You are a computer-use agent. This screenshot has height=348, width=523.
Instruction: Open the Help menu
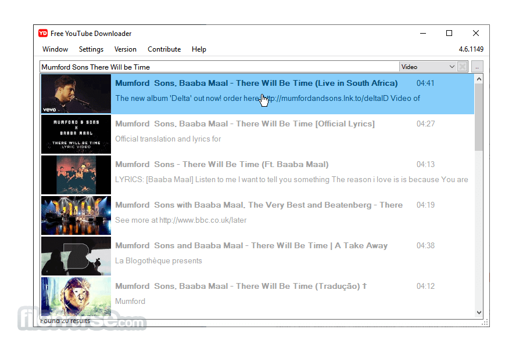click(199, 49)
